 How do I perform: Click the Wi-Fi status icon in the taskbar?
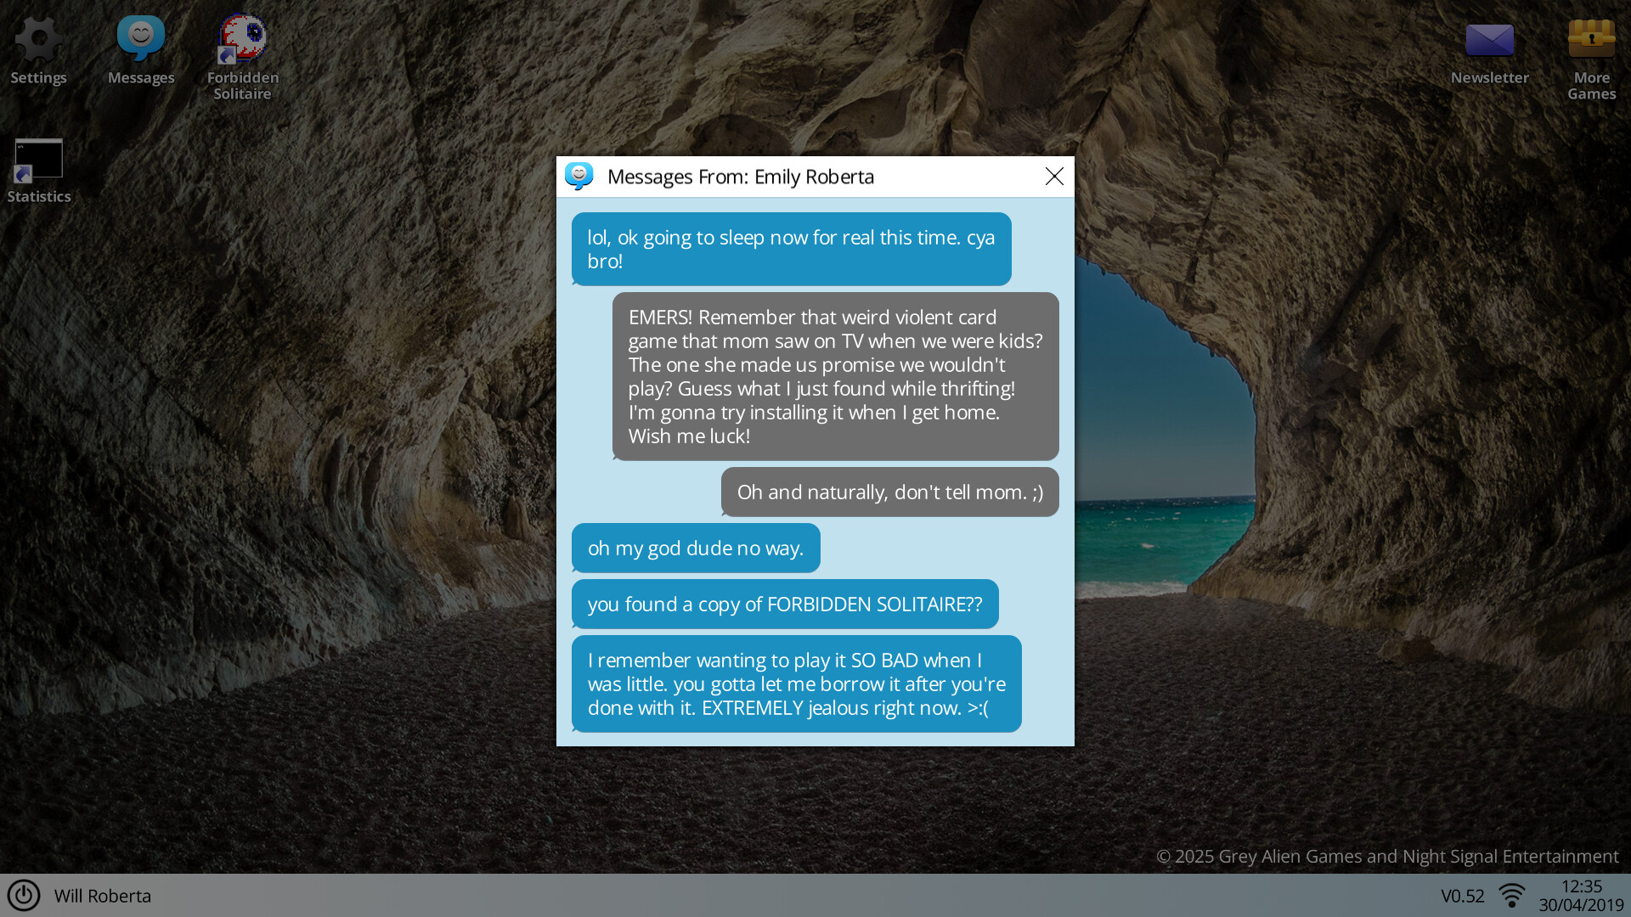[x=1511, y=893]
